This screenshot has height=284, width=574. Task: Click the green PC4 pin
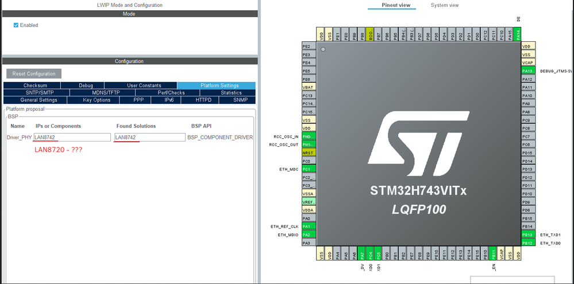pos(370,253)
